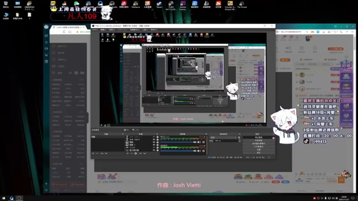This screenshot has height=201, width=358.
Task: Toggle lock on the 显示器采集 source
Action: pos(158,150)
